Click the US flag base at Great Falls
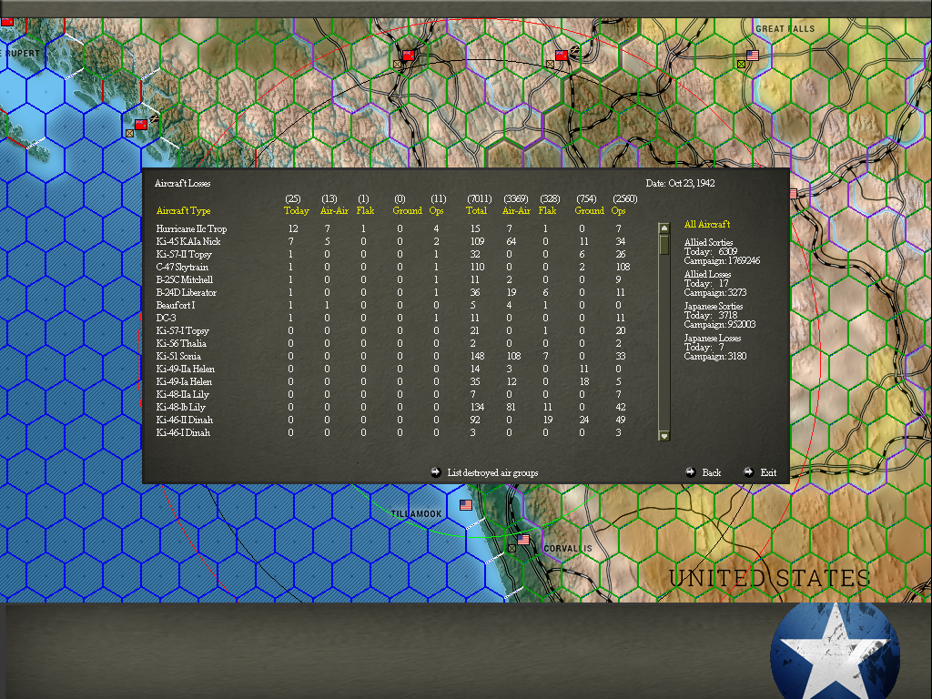This screenshot has height=699, width=932. click(753, 56)
